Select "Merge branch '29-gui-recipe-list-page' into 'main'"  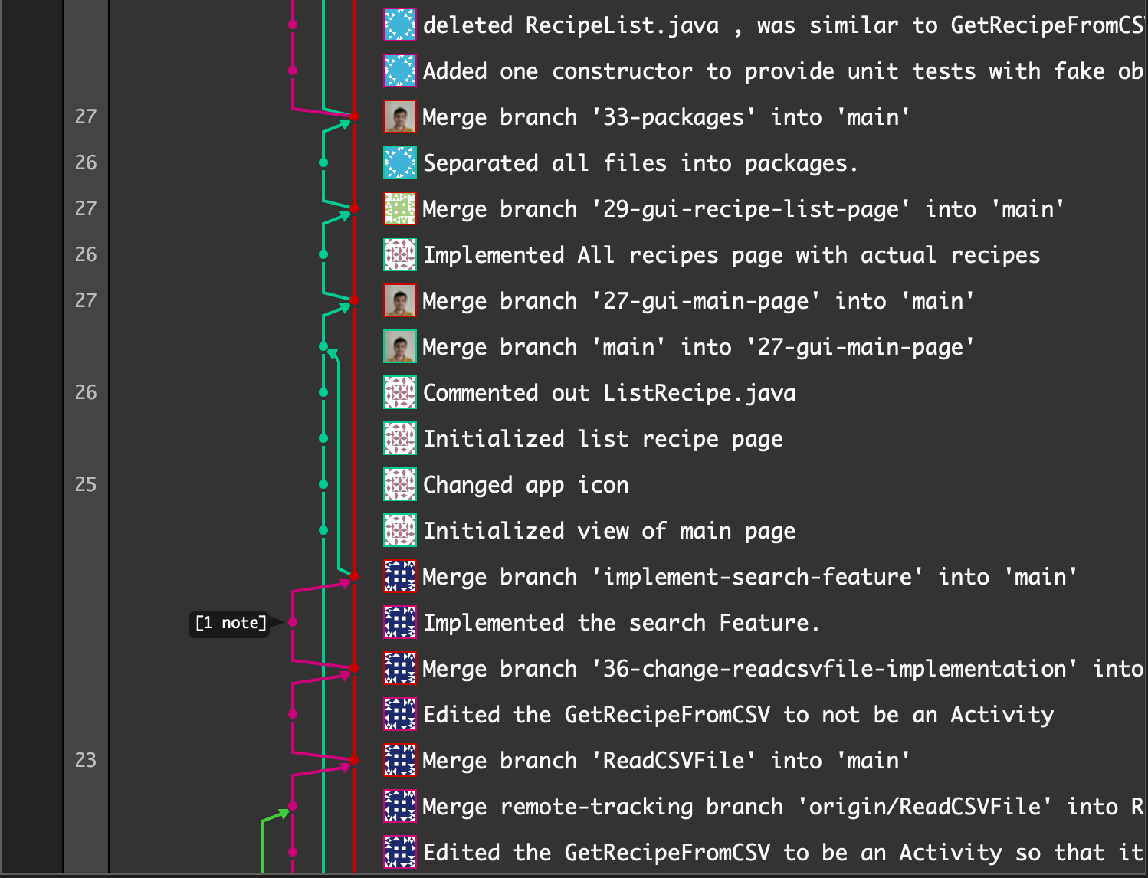[743, 209]
